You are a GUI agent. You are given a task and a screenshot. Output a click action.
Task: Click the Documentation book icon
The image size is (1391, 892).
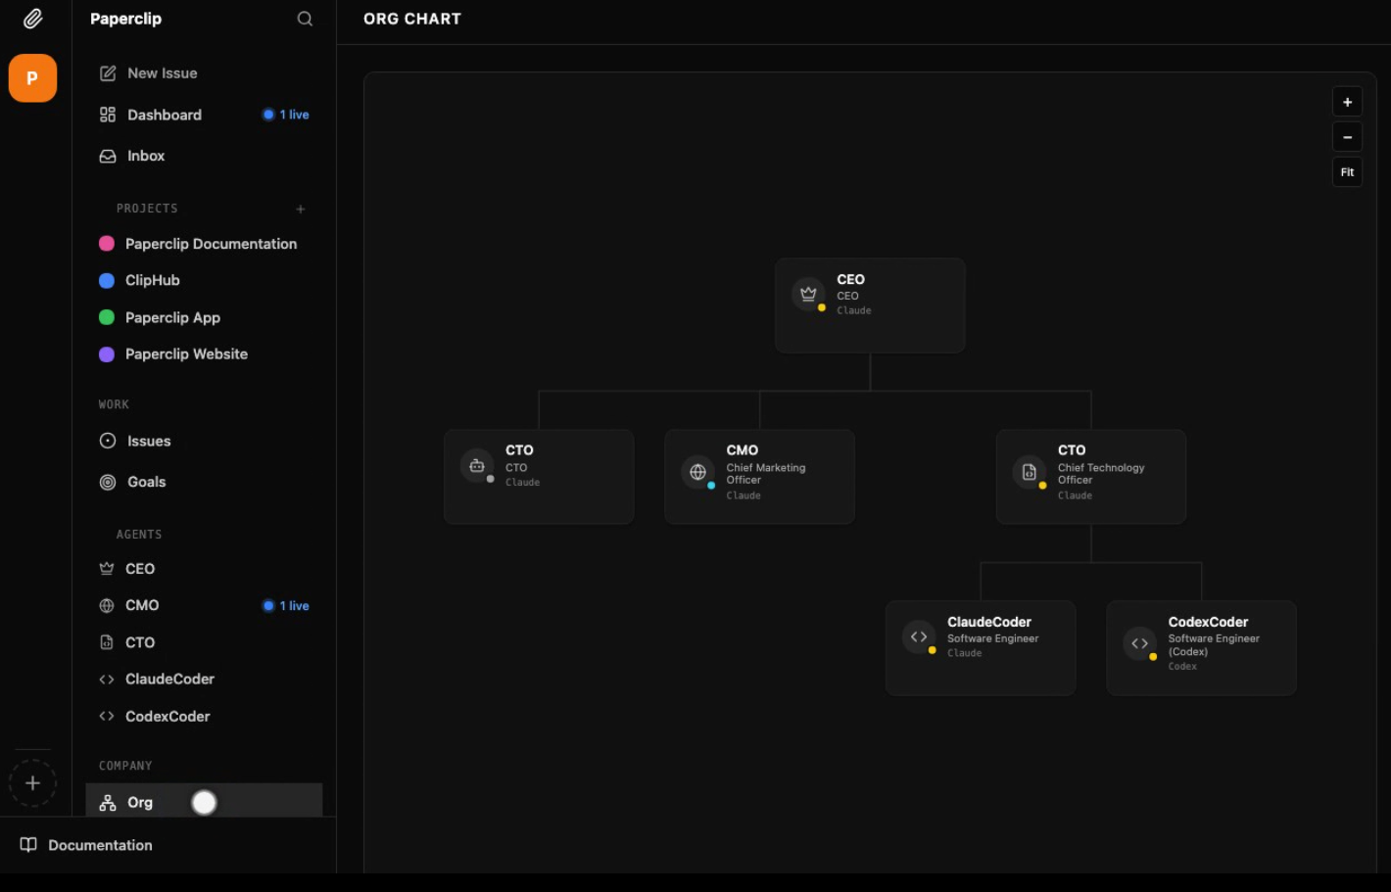[28, 845]
